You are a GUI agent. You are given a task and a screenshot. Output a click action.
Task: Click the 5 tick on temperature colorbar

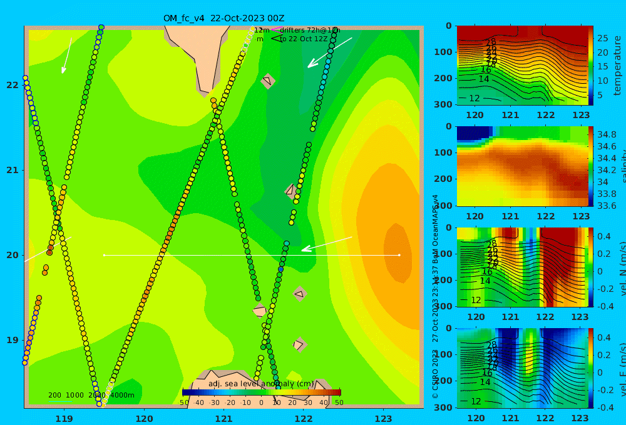(600, 96)
